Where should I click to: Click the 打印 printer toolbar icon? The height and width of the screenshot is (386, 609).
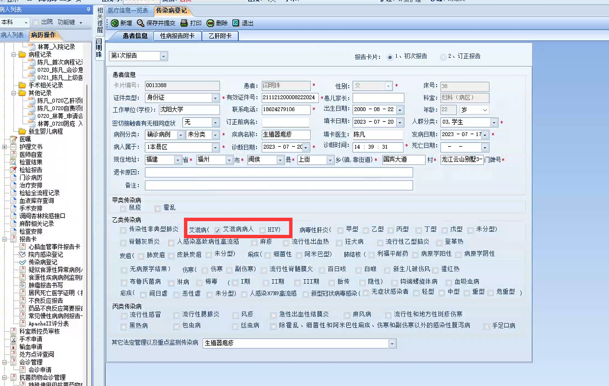pos(184,23)
